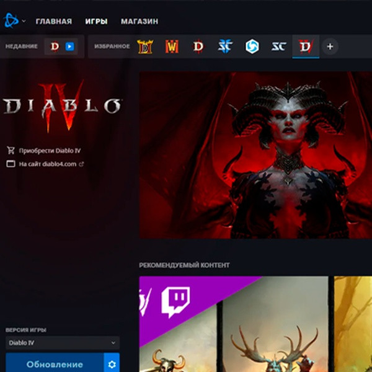
Task: Select Warcraft III favorite icon
Action: pos(172,46)
